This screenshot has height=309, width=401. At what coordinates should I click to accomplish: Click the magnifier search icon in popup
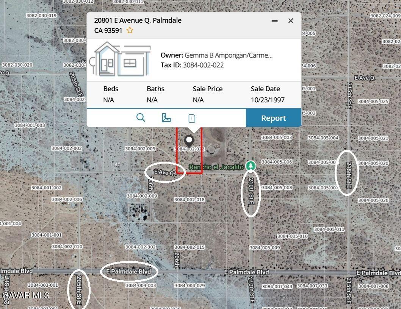pos(141,118)
